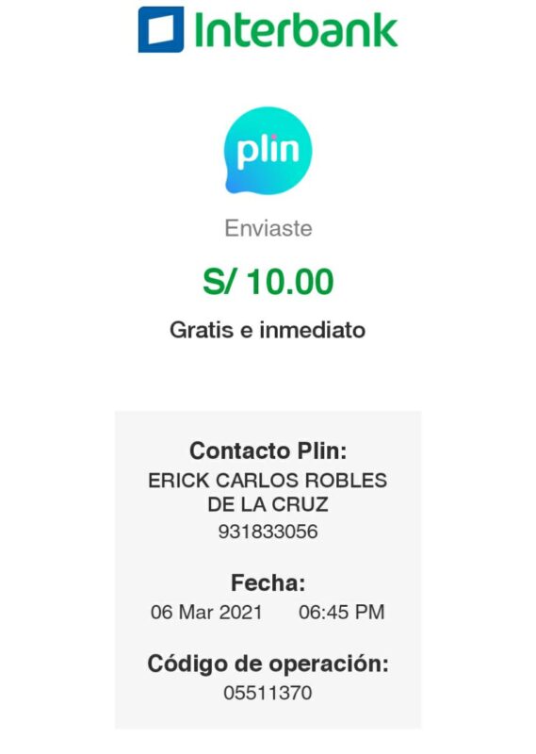Click the Interbank green wordmark
This screenshot has height=754, width=536.
296,29
